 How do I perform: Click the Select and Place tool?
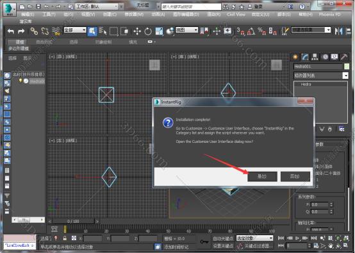[170, 31]
